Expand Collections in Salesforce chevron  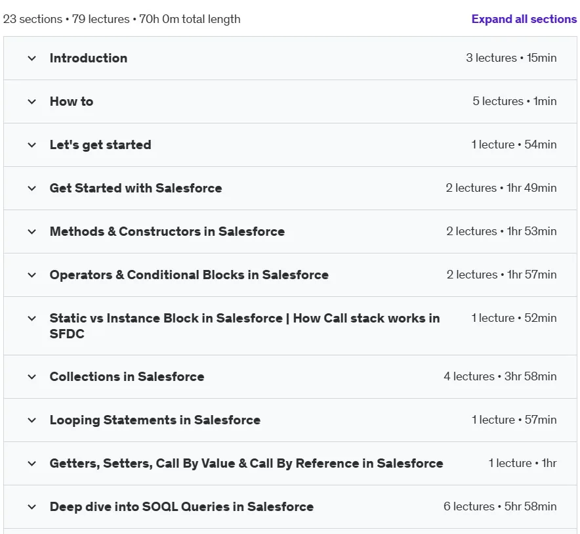coord(31,376)
